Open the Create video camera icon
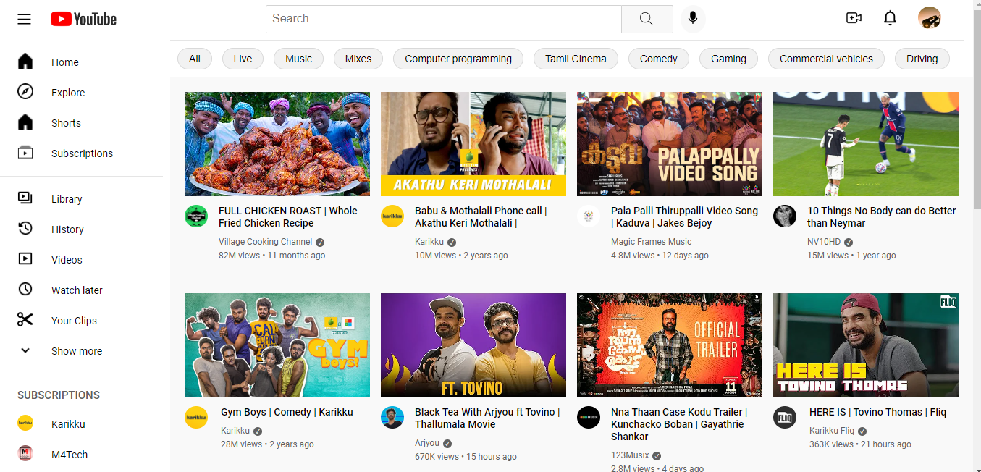The height and width of the screenshot is (472, 981). coord(854,18)
